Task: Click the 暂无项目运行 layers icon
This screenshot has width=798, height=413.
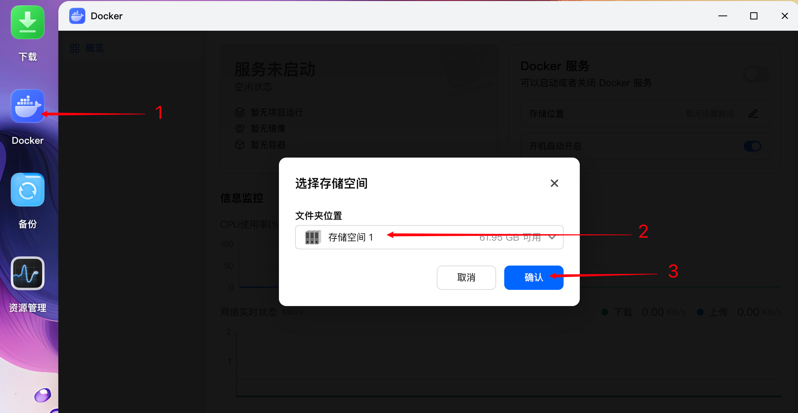Action: [240, 112]
